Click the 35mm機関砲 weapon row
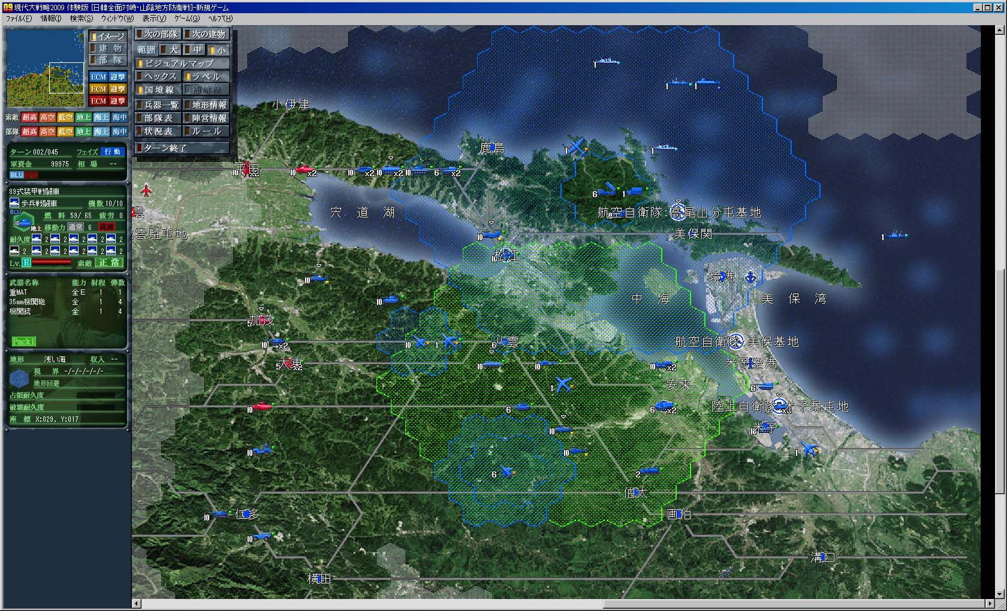1007x611 pixels. coord(67,302)
